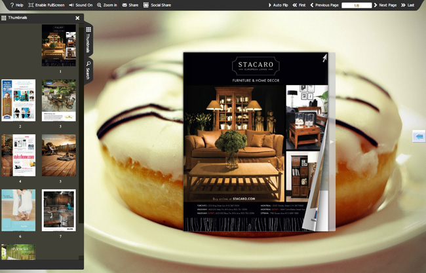Click the Thumbnails grid icon in panel header
The width and height of the screenshot is (426, 273).
click(x=4, y=18)
